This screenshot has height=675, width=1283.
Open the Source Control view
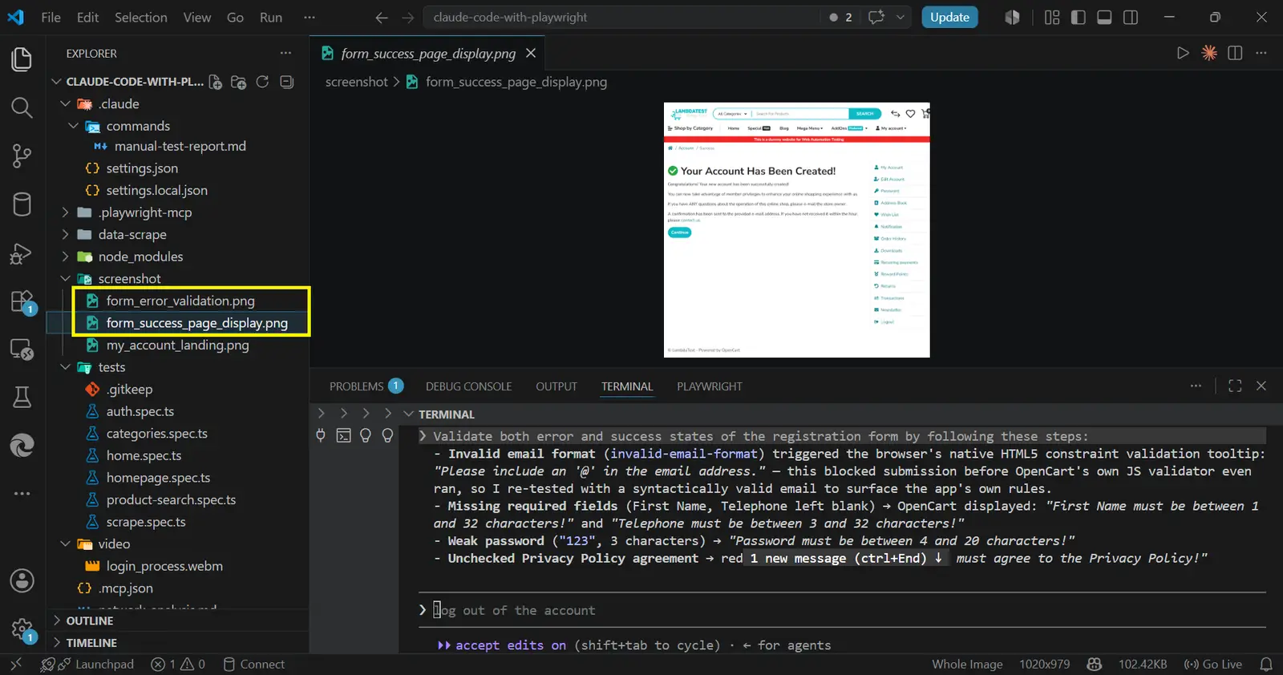point(22,156)
